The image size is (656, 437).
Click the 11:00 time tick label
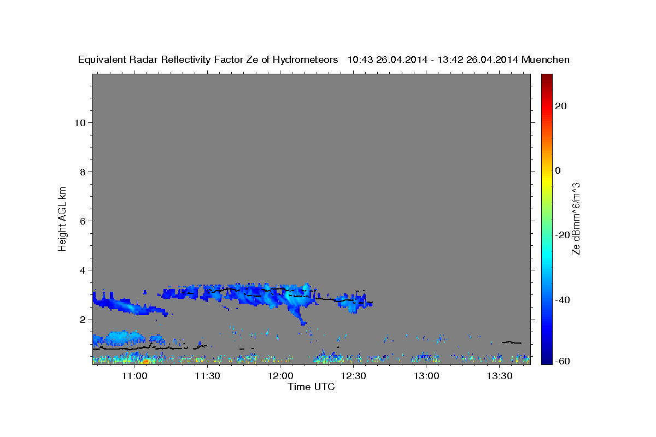pos(134,376)
